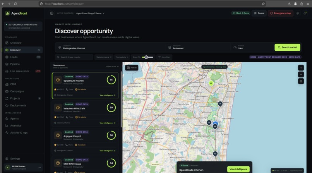Select the Discover sidebar item
Image resolution: width=312 pixels, height=173 pixels.
tap(23, 50)
